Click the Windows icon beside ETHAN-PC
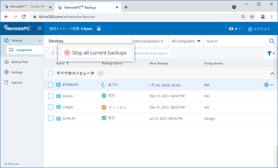Screen dimensions: 278x168 coord(58,85)
